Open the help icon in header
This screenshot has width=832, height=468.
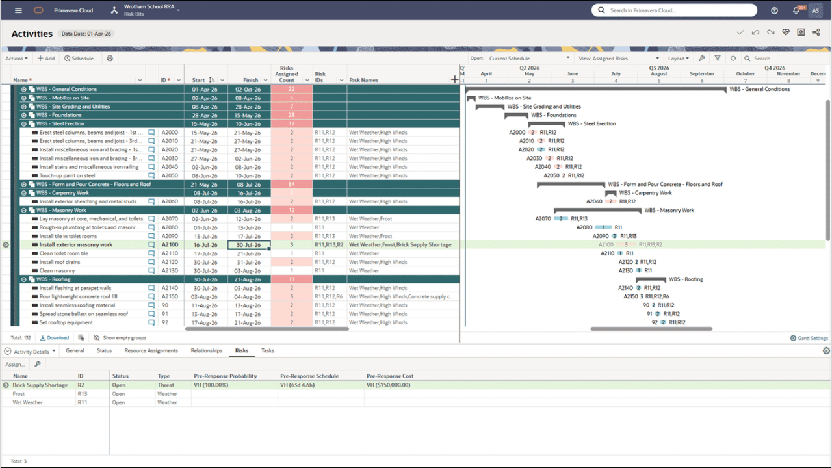pos(774,10)
